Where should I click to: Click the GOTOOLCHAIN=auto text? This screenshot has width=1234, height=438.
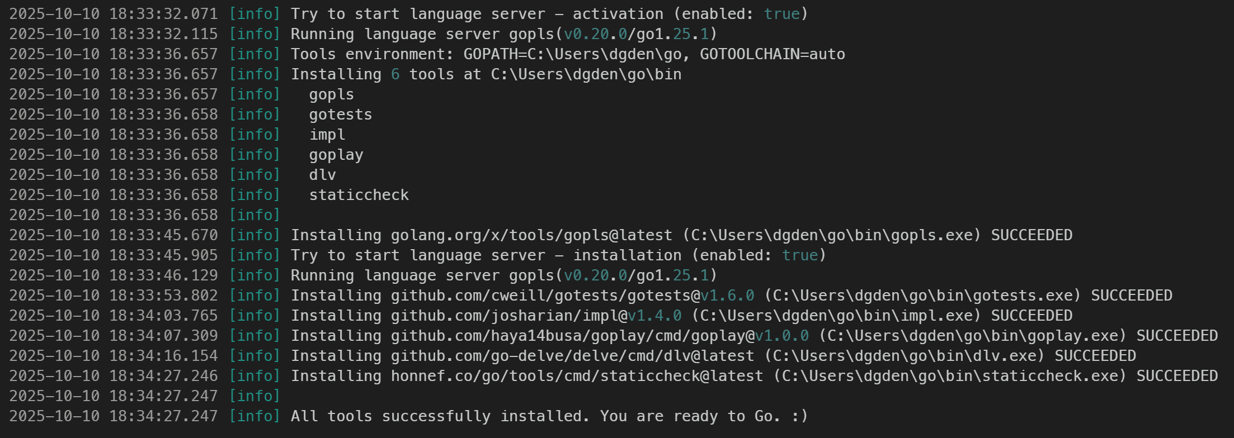pos(772,54)
